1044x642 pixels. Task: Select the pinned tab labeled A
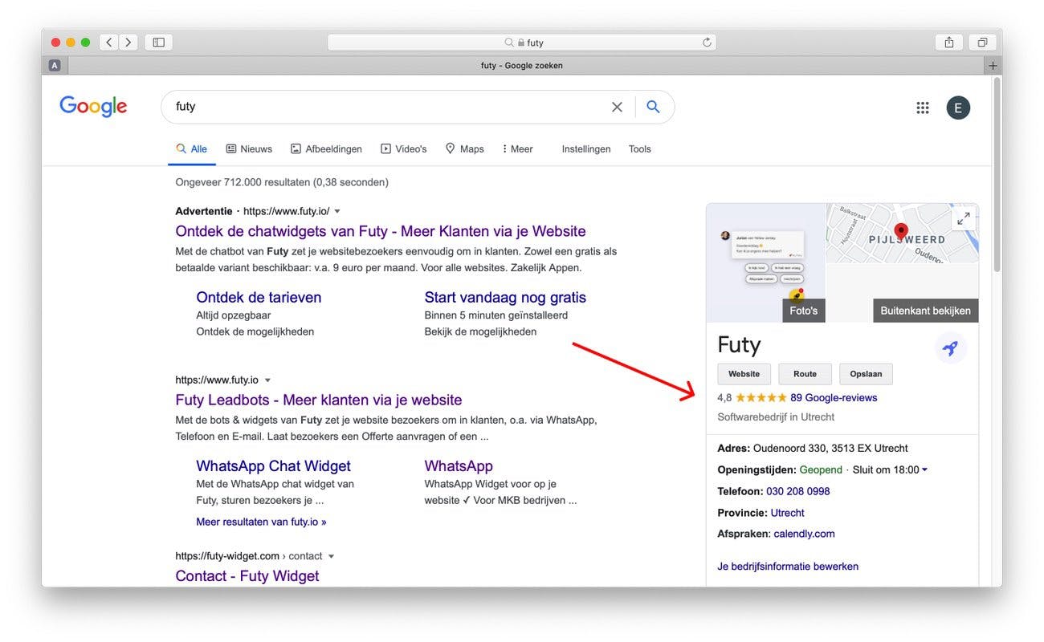click(55, 66)
